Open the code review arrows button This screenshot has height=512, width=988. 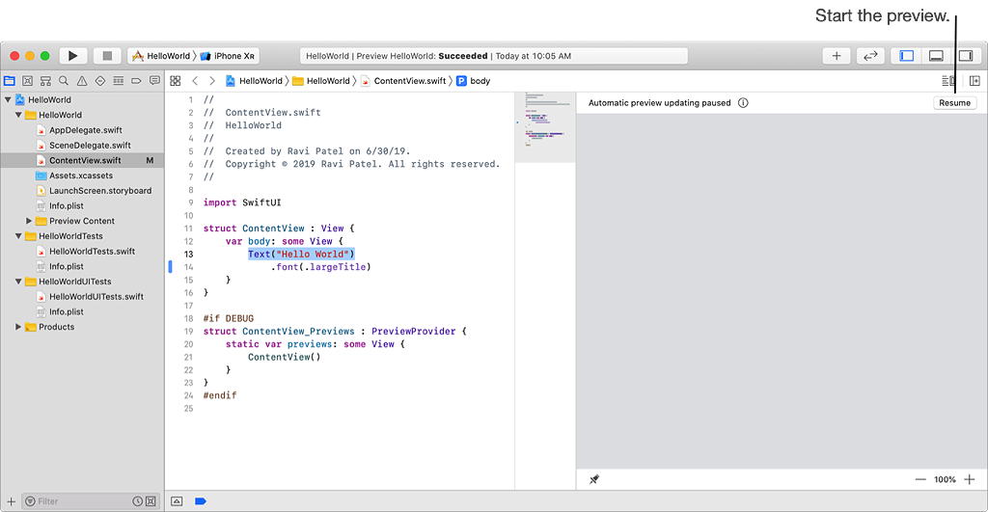point(870,56)
